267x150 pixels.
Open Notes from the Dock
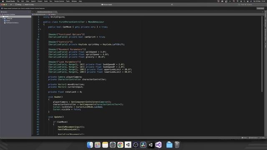pos(105,145)
